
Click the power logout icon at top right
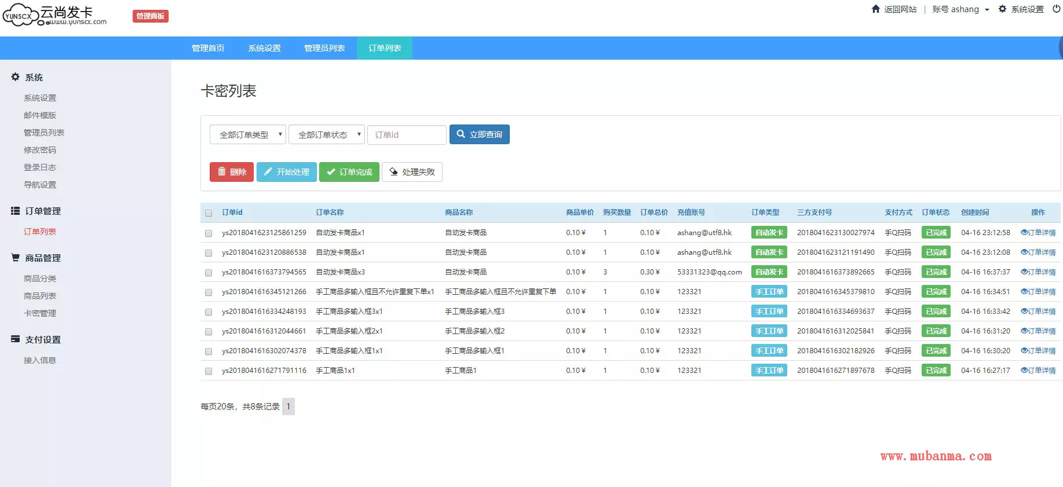(x=1057, y=9)
